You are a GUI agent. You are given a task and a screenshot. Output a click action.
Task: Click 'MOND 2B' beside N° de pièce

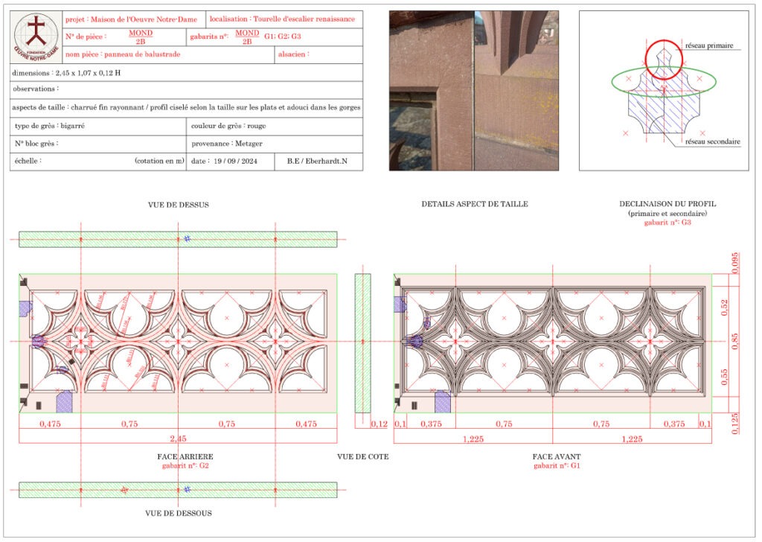pos(141,37)
